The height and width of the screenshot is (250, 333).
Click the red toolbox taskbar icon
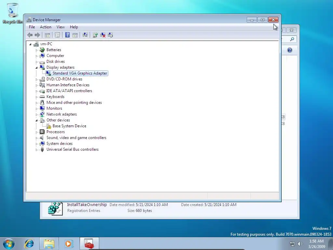[89, 243]
